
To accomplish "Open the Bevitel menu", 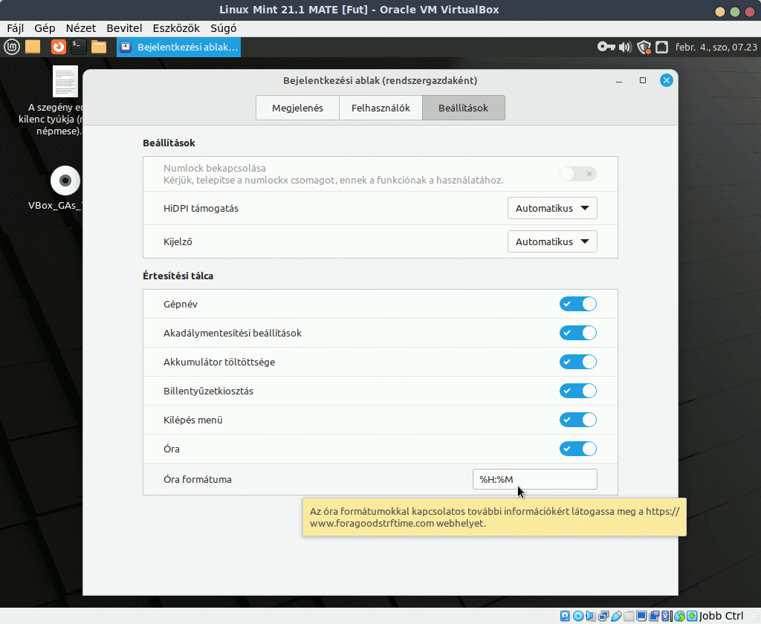I will 124,28.
